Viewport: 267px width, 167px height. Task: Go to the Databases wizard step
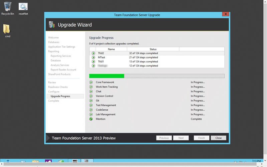coord(54,42)
